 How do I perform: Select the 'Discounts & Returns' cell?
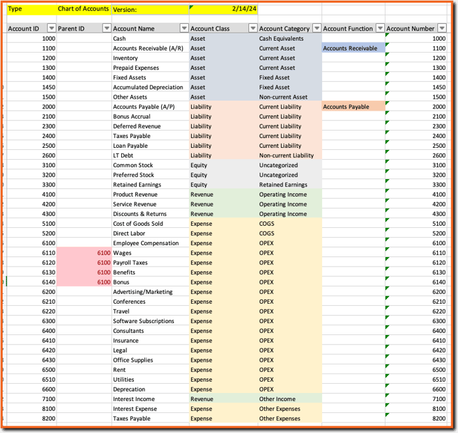click(150, 214)
